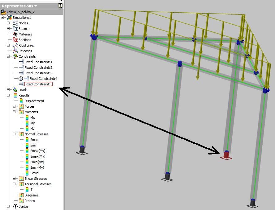Click the Diagrams folder icon

pyautogui.click(x=21, y=195)
